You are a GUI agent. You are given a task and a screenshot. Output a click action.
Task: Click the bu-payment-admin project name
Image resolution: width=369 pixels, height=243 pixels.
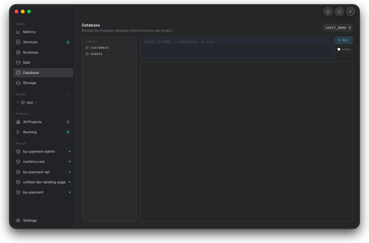click(39, 151)
